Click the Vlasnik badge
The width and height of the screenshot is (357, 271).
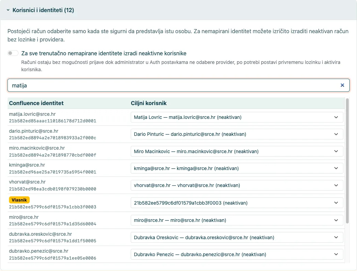coord(19,200)
